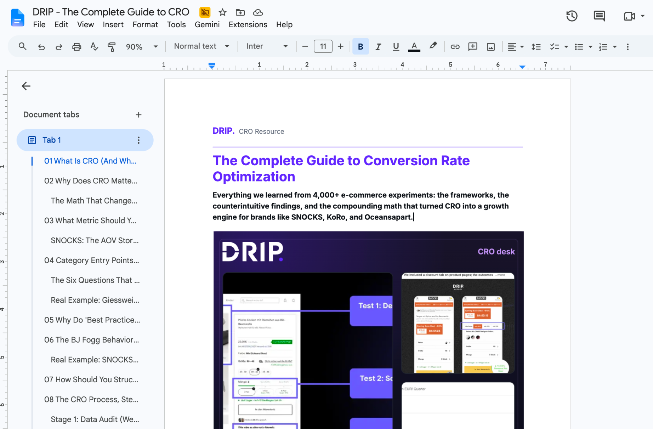Screen dimensions: 653x429
Task: Jump to '02 Why Does CRO Matte...' heading
Action: coord(91,181)
